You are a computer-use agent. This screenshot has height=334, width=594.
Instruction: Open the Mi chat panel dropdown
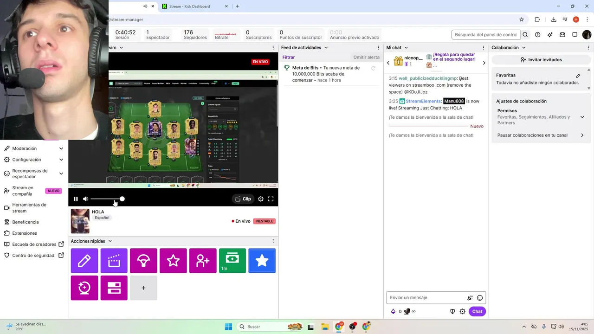[x=406, y=48]
